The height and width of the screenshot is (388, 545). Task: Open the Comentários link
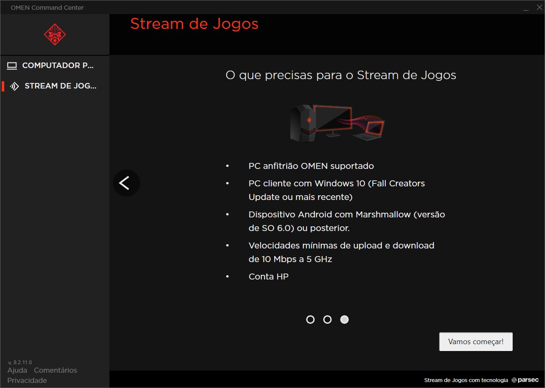(55, 370)
